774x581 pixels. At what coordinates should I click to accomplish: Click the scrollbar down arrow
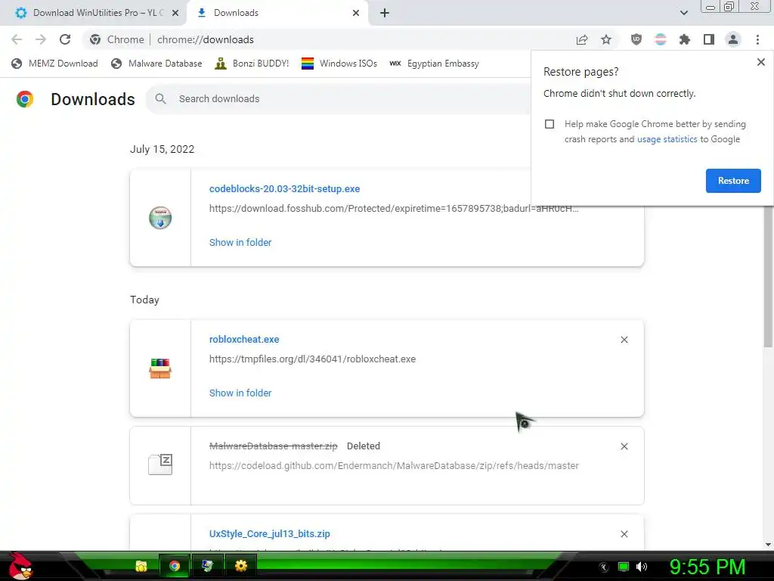tap(768, 545)
